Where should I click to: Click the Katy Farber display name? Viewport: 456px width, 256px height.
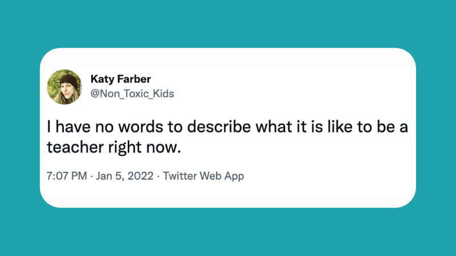point(120,79)
